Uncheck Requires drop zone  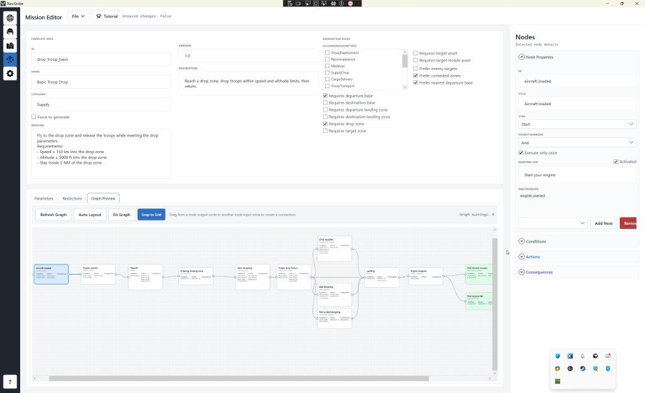[326, 123]
